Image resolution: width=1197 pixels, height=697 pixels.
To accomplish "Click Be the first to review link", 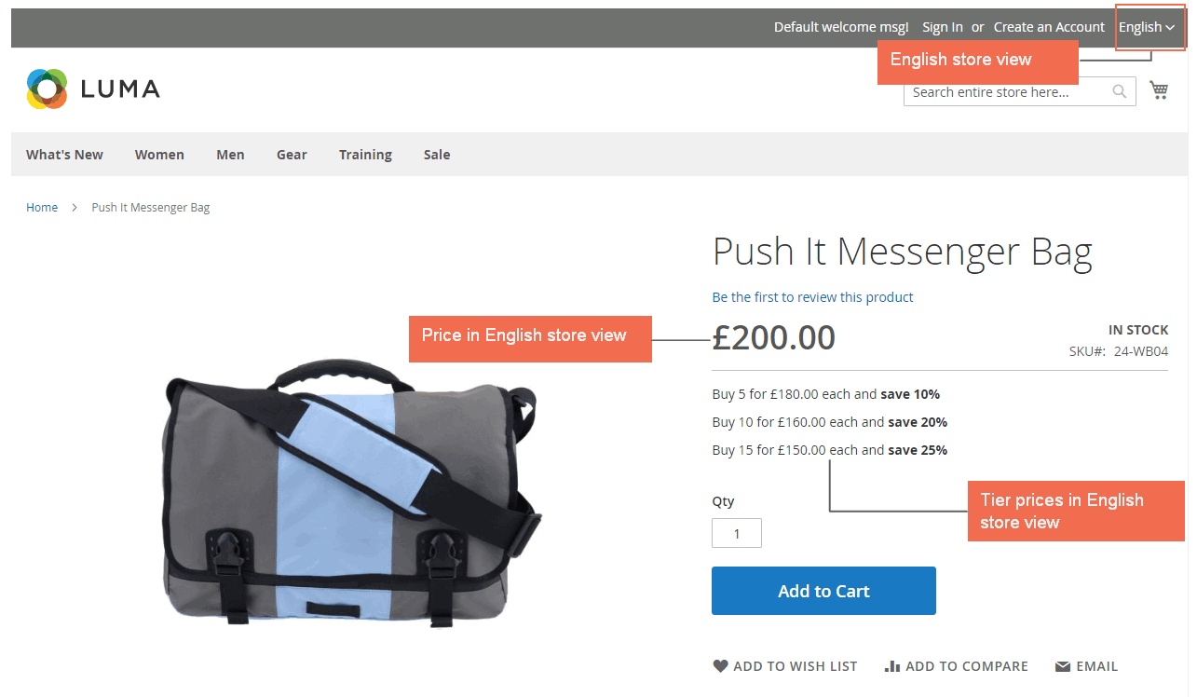I will click(x=812, y=297).
